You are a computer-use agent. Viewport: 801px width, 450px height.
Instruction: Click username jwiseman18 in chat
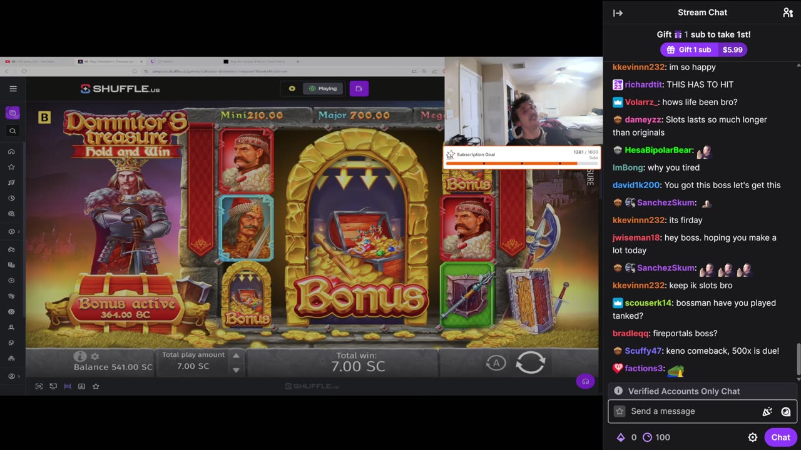tap(636, 237)
